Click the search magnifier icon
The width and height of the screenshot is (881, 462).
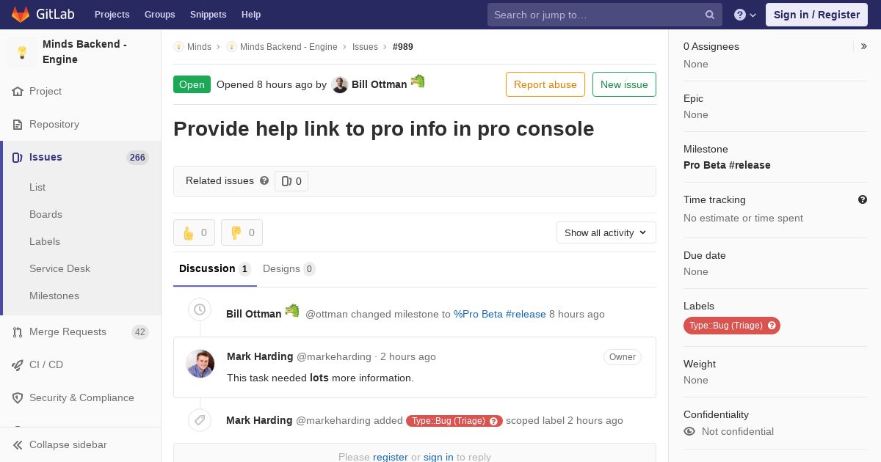pos(710,15)
